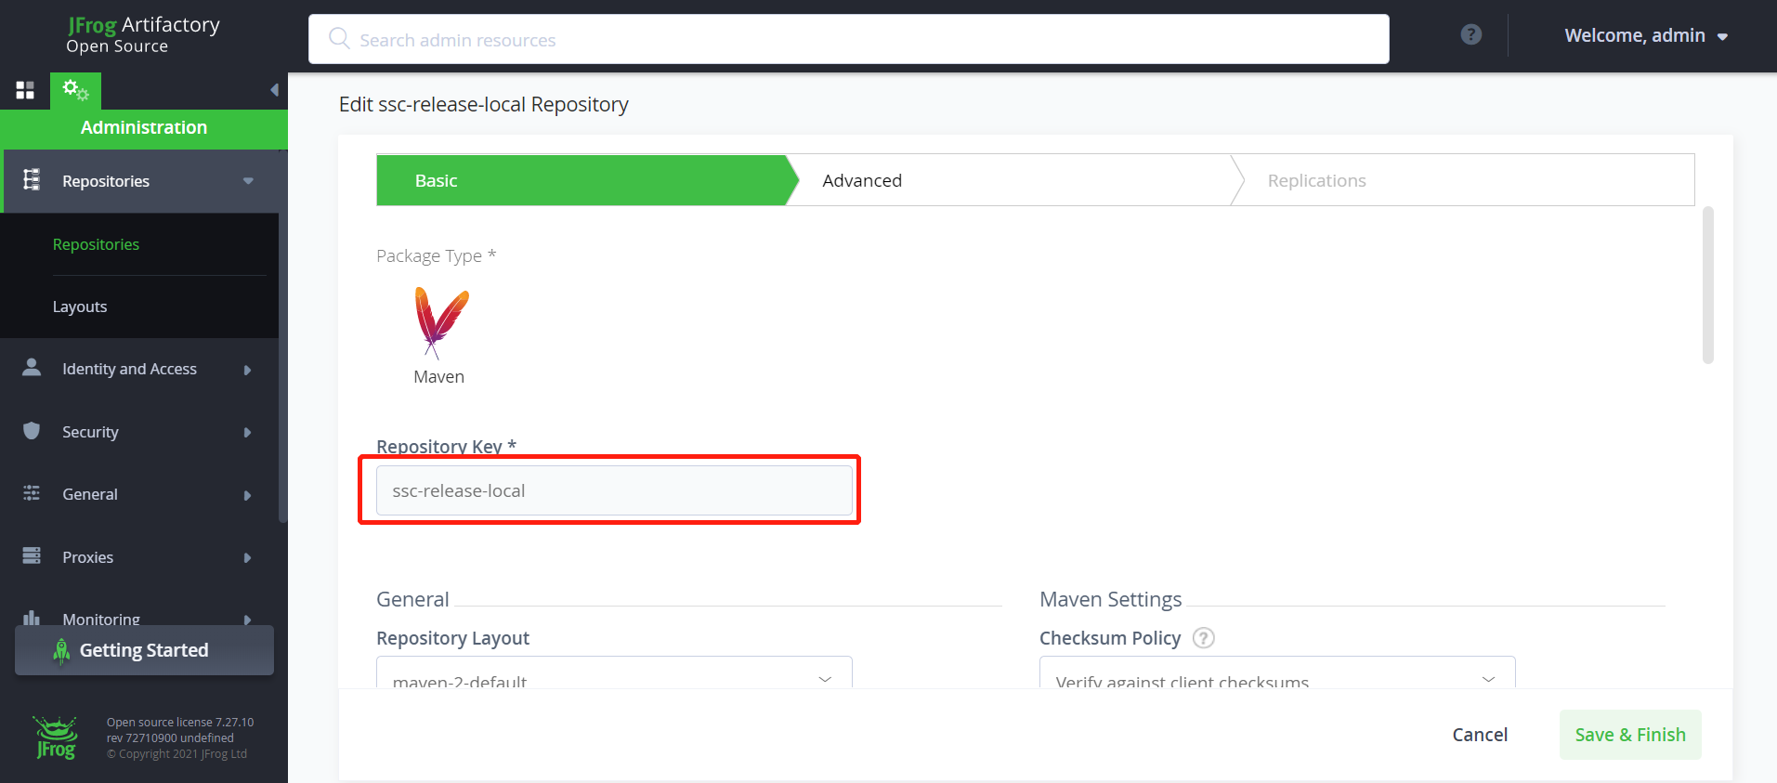The height and width of the screenshot is (783, 1777).
Task: Open the Repository Layout dropdown
Action: [614, 672]
